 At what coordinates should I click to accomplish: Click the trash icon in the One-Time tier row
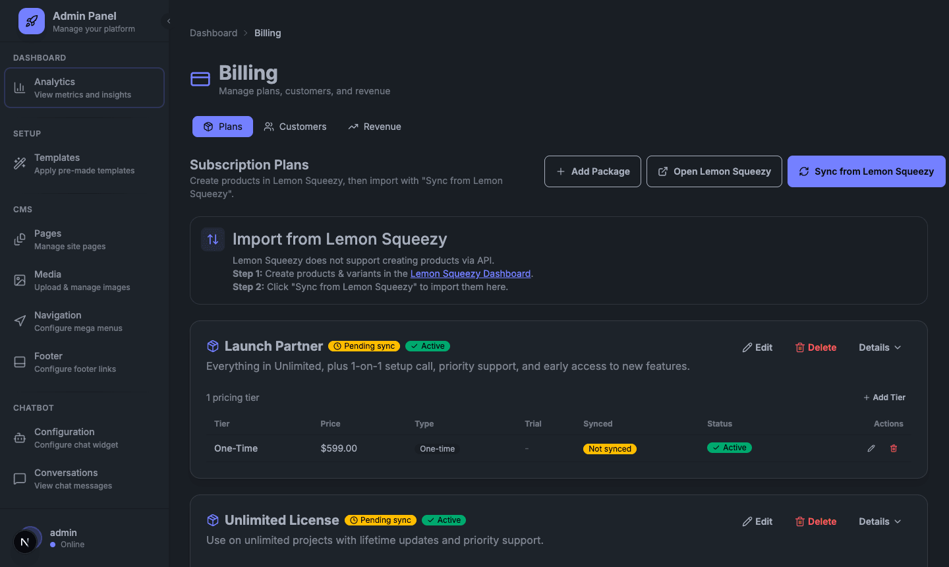point(894,448)
